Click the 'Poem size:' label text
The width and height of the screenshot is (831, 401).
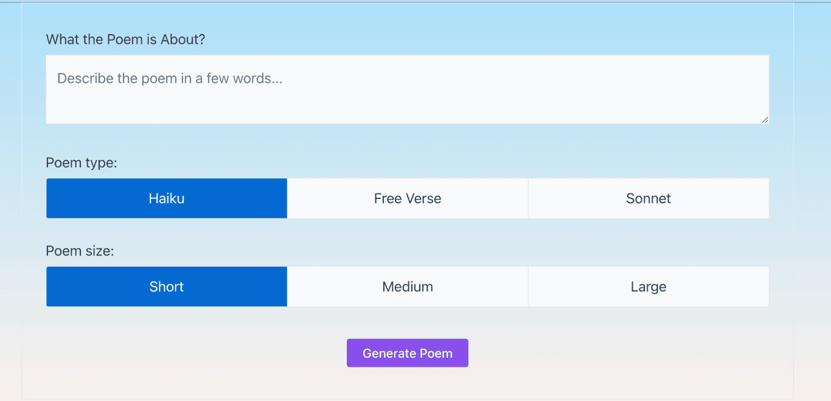[x=81, y=250]
